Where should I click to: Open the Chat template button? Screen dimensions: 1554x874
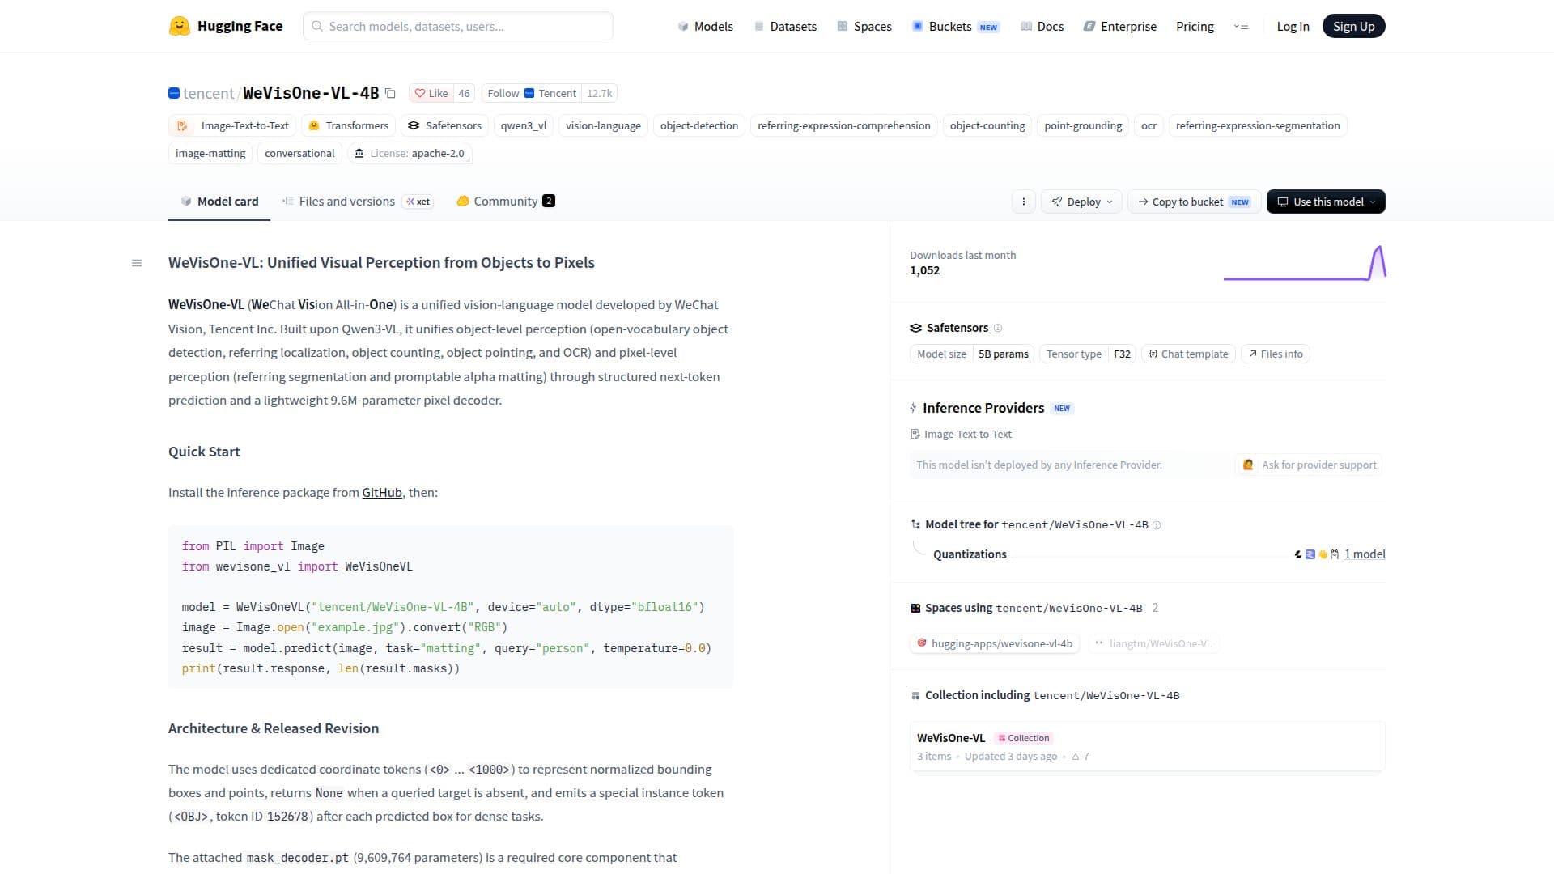click(1188, 354)
